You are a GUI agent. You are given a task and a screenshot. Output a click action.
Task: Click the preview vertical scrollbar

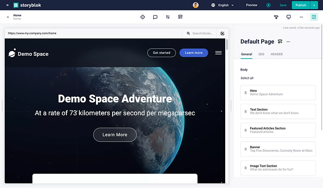click(227, 44)
